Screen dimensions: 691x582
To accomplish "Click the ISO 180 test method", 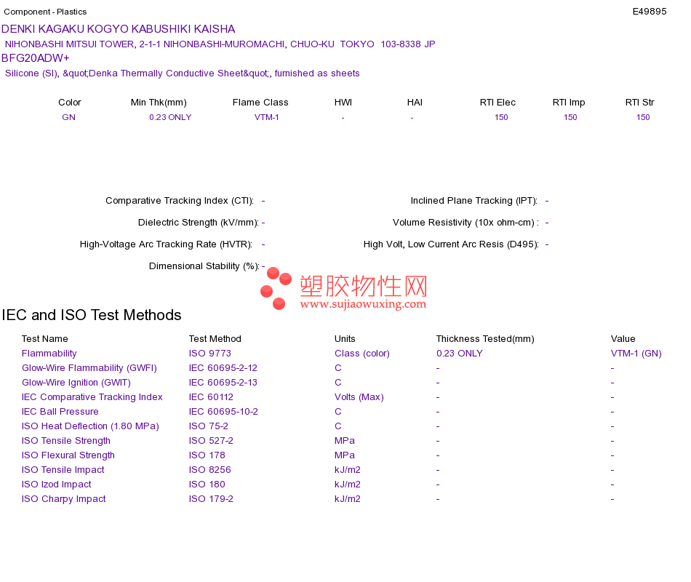I will tap(207, 484).
